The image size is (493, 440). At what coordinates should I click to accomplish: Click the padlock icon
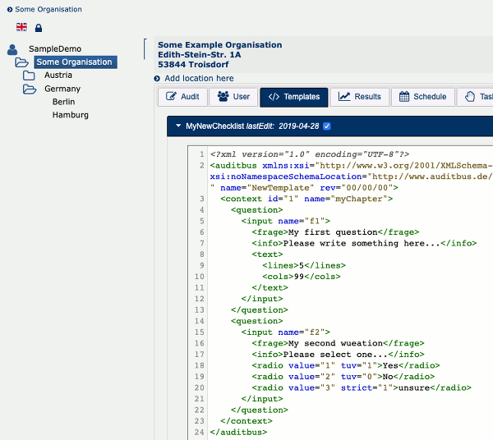point(39,28)
